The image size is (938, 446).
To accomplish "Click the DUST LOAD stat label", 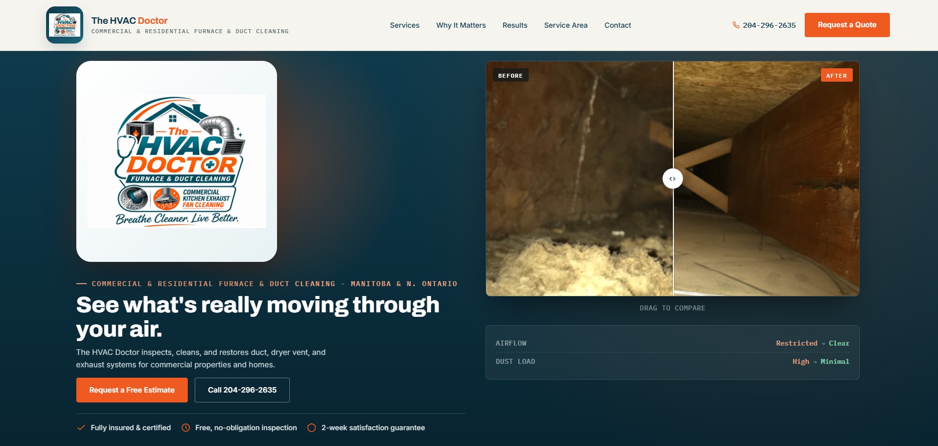I will coord(515,361).
